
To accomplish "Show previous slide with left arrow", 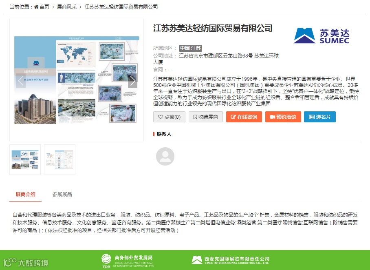I will [x=21, y=81].
